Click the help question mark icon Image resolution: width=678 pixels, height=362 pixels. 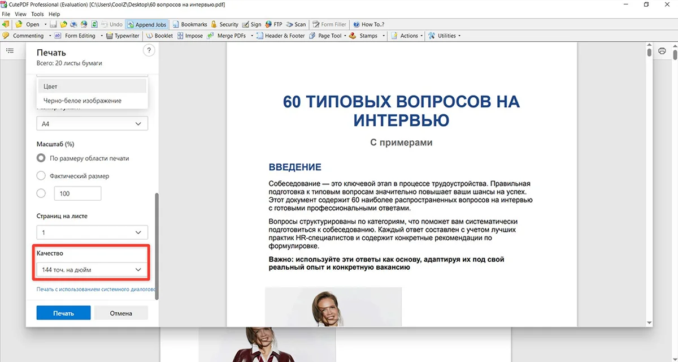[x=149, y=51]
